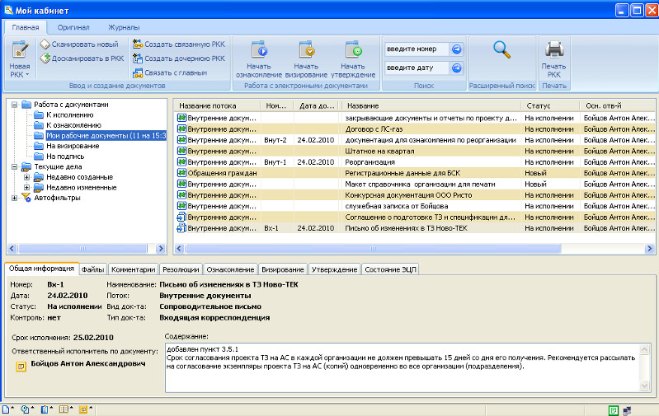Collapse the Работа с документами tree node
659x416 pixels.
tap(14, 105)
